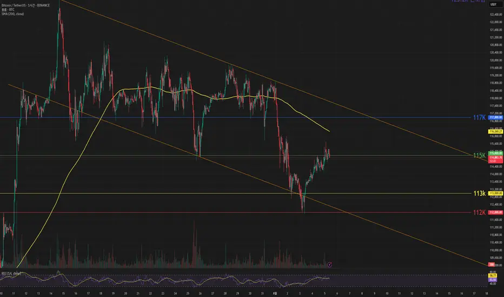Image resolution: width=504 pixels, height=297 pixels.
Task: Click date label 15 on time axis
Action: (63, 293)
